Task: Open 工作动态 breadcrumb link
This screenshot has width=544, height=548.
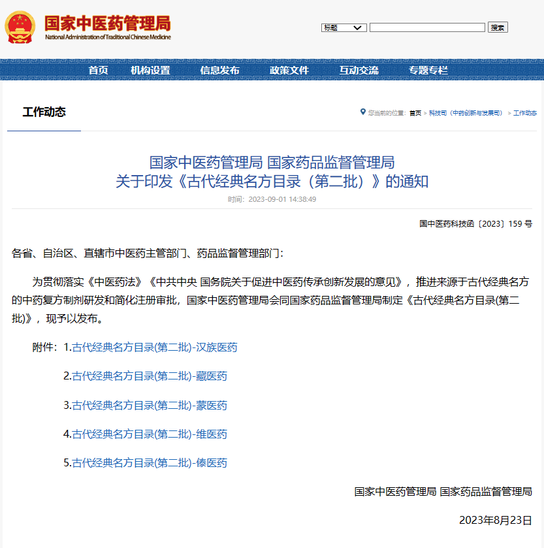Action: pos(525,113)
